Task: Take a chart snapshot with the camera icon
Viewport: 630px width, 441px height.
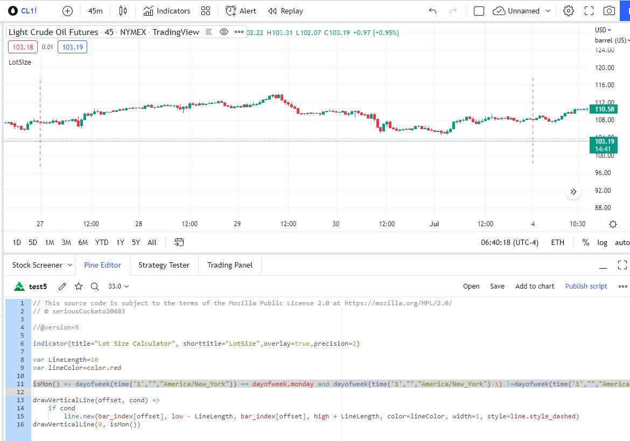Action: point(609,11)
